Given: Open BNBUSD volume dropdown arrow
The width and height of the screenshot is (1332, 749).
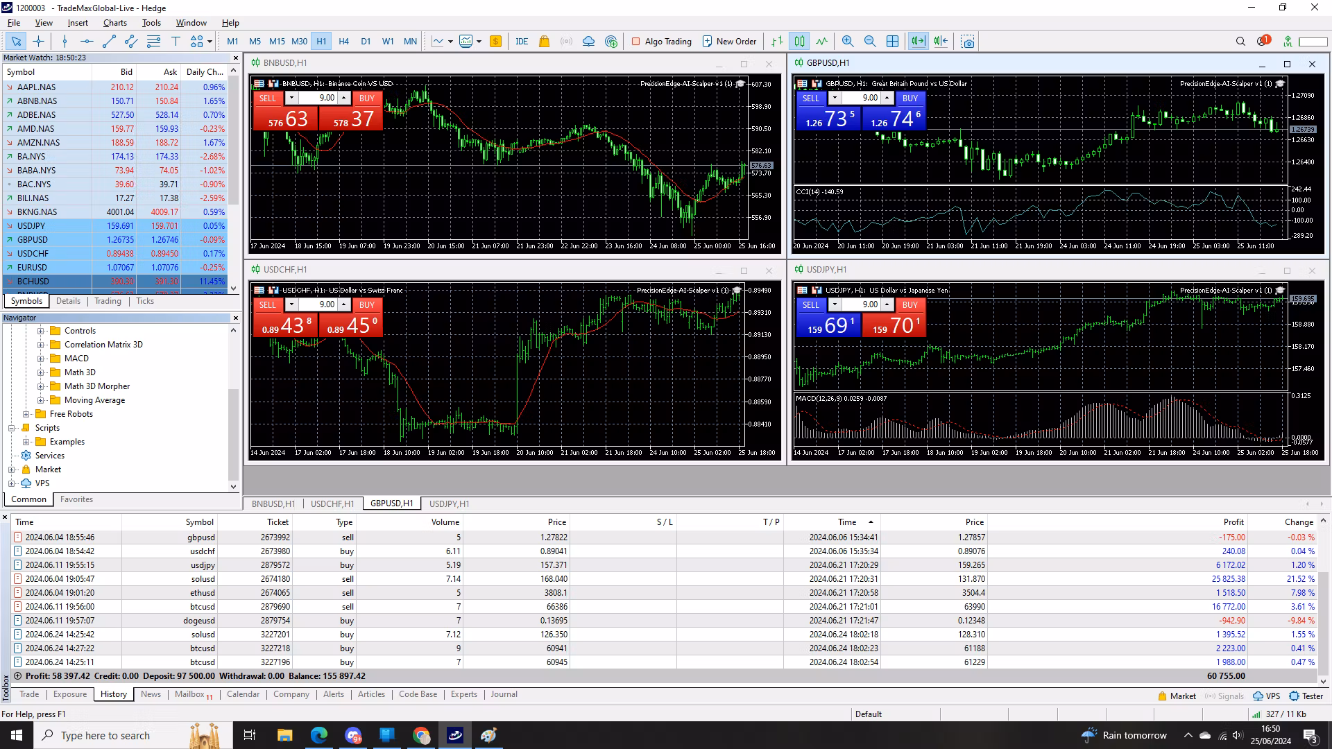Looking at the screenshot, I should (291, 98).
